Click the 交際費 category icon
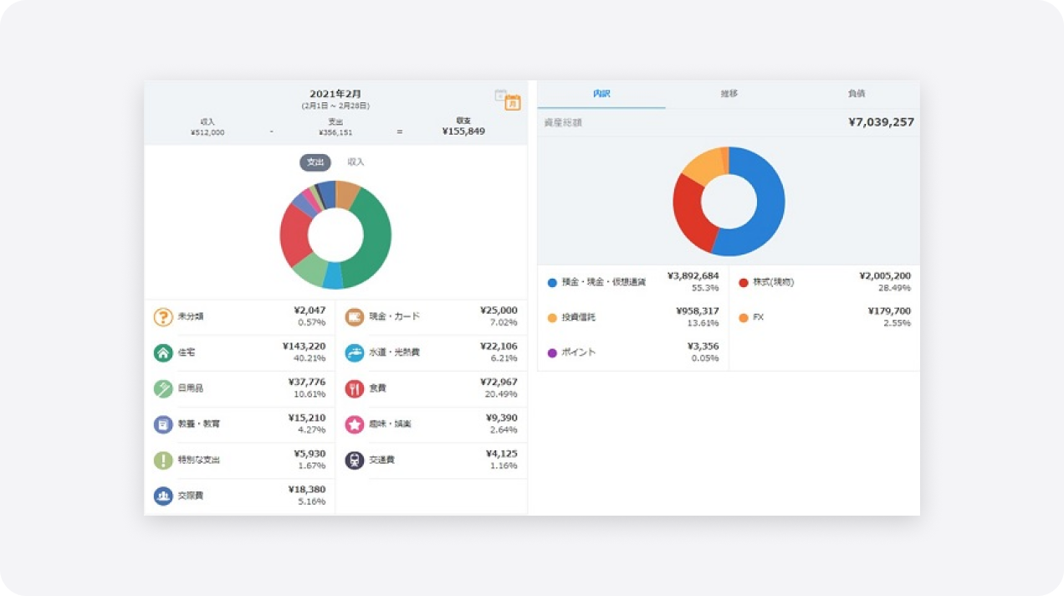1064x596 pixels. point(163,496)
